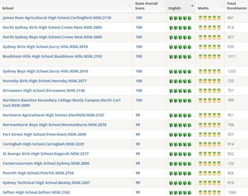Open Conservatorium High School link
The image size is (248, 196).
pos(46,163)
